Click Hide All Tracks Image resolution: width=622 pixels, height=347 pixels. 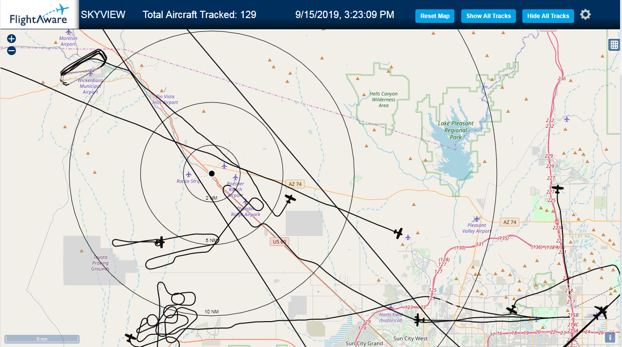(x=548, y=16)
